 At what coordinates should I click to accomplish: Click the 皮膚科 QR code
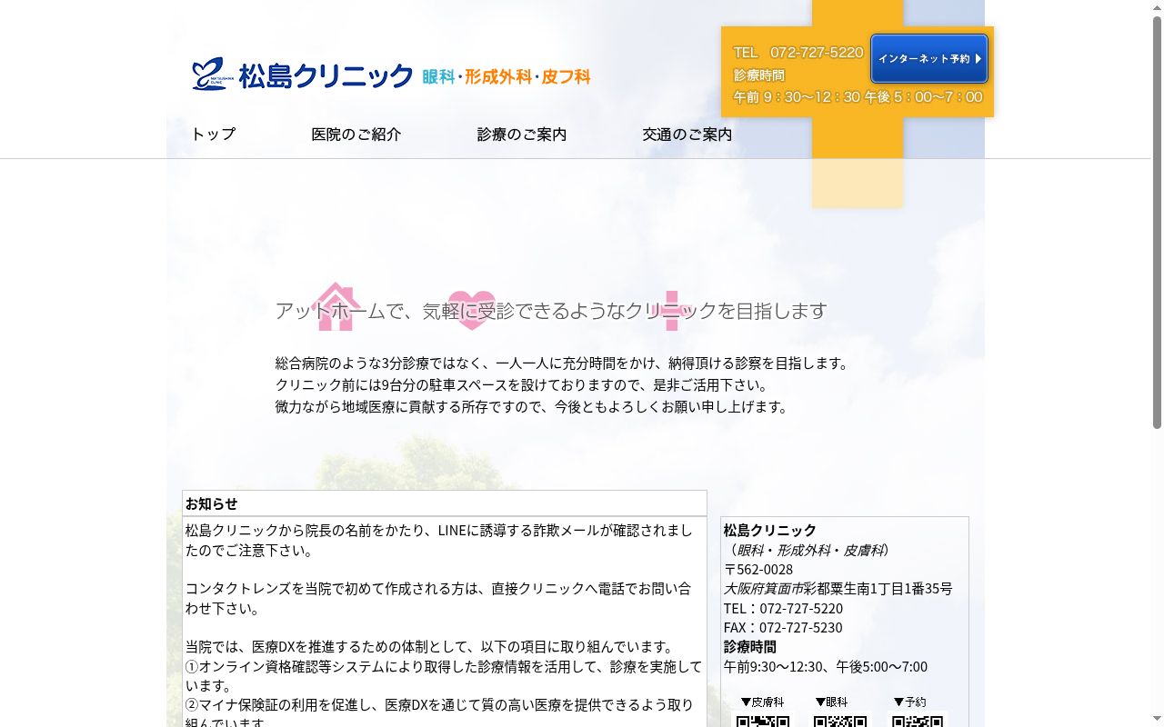point(762,720)
